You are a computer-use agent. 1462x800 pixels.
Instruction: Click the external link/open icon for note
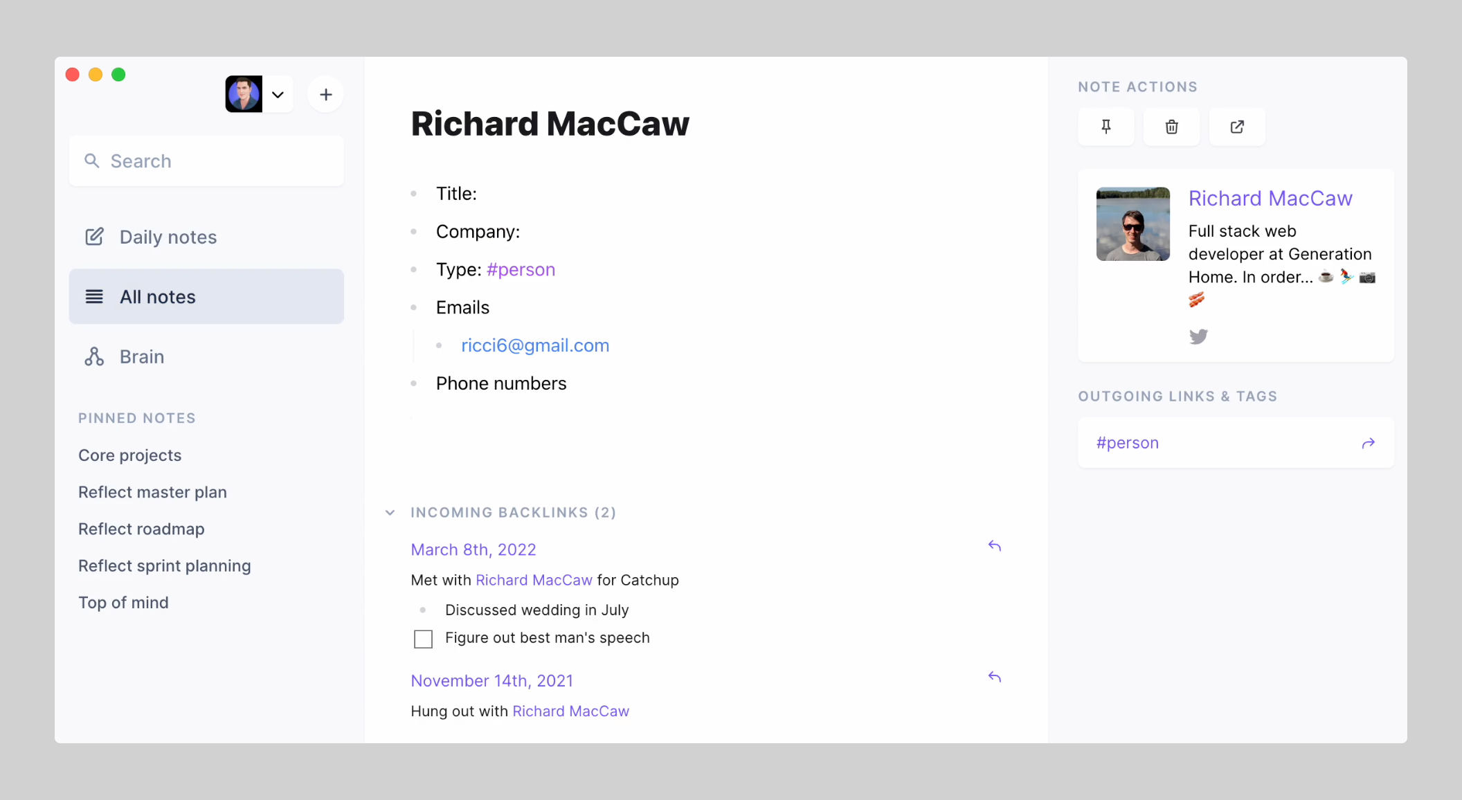1238,126
